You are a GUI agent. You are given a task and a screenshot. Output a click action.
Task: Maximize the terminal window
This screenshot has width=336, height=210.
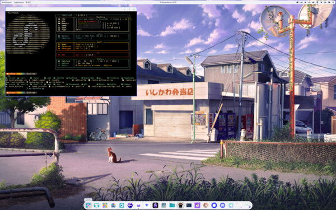[x=129, y=9]
